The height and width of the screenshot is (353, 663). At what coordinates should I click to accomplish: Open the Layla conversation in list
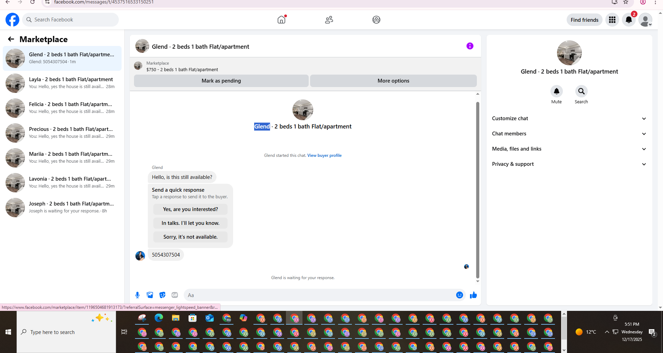pyautogui.click(x=62, y=83)
